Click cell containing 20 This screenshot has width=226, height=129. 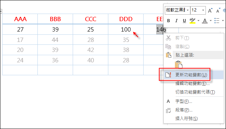click(x=20, y=50)
